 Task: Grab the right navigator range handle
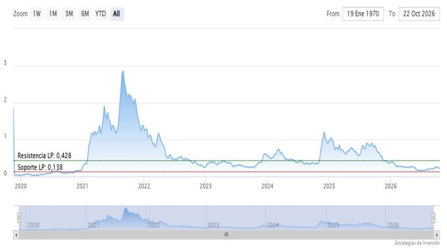click(434, 218)
